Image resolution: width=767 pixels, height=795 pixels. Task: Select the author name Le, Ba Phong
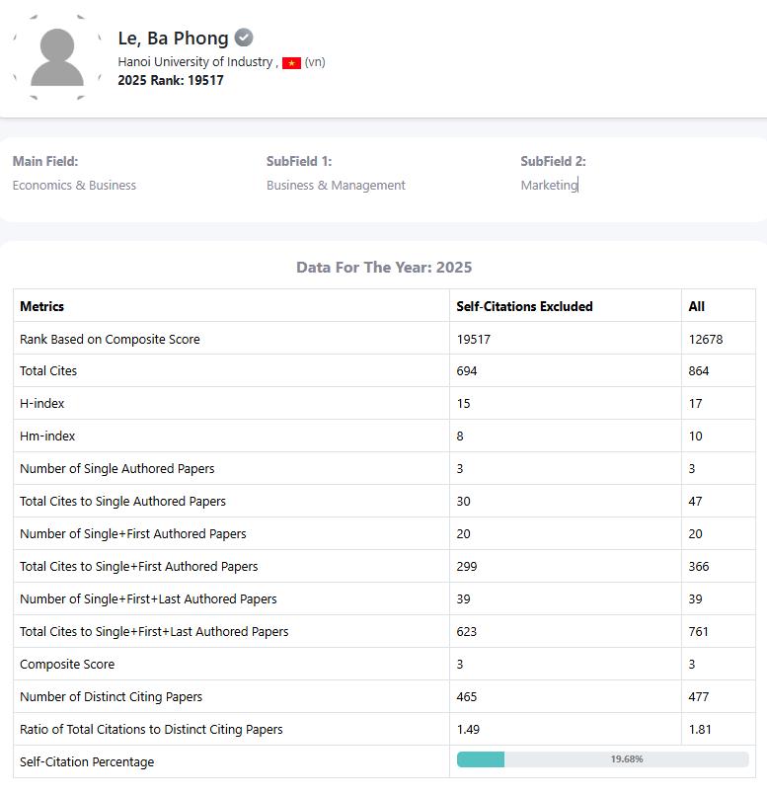(173, 39)
